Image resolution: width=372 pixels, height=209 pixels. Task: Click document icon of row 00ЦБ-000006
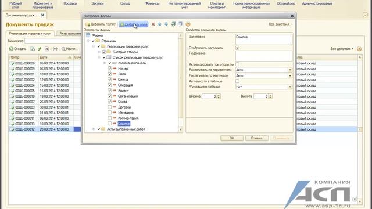click(12, 63)
